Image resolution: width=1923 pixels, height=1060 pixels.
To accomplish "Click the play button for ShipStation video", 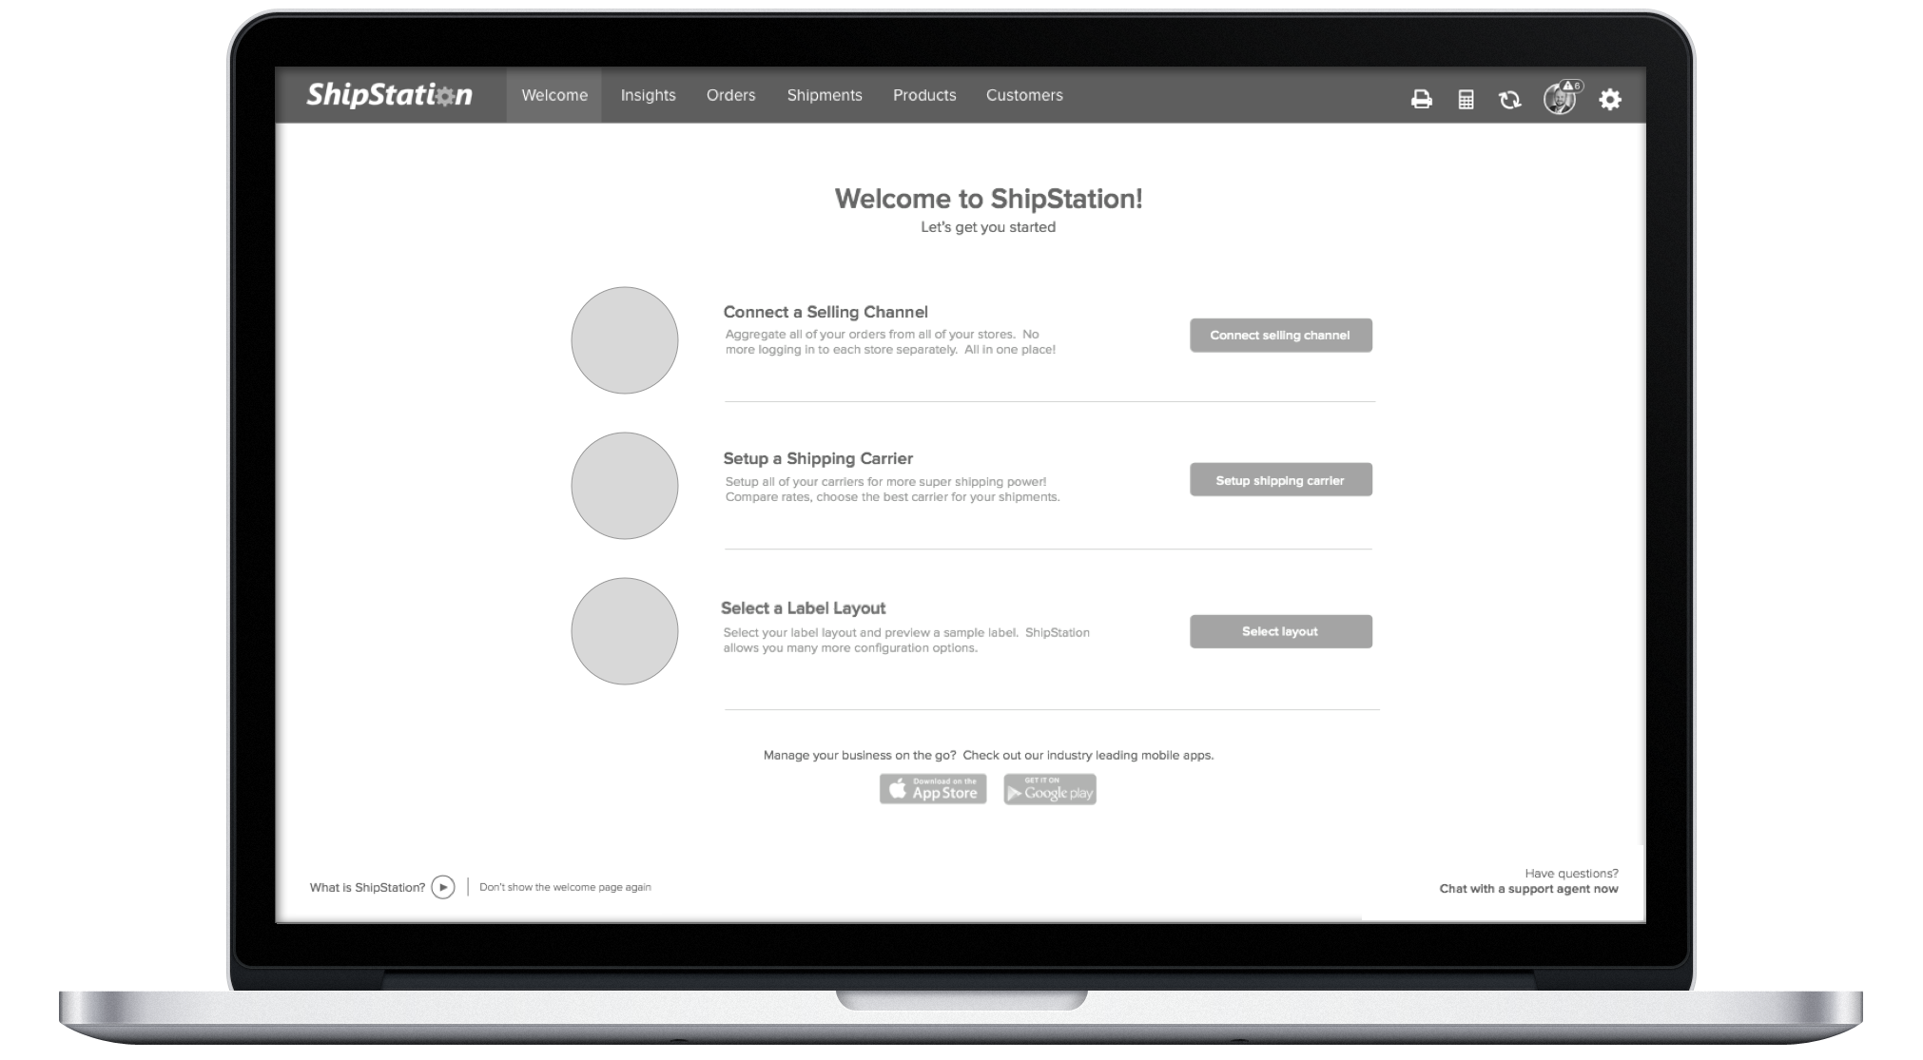I will [x=444, y=888].
